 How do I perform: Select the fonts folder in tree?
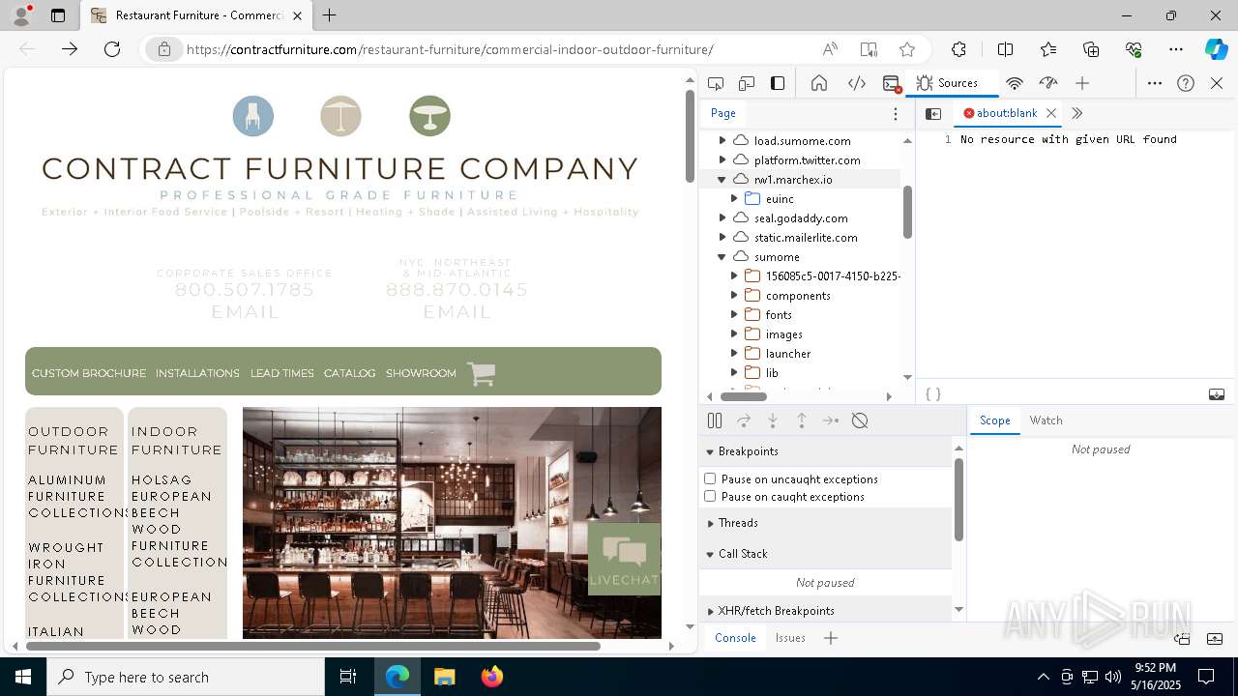(779, 315)
